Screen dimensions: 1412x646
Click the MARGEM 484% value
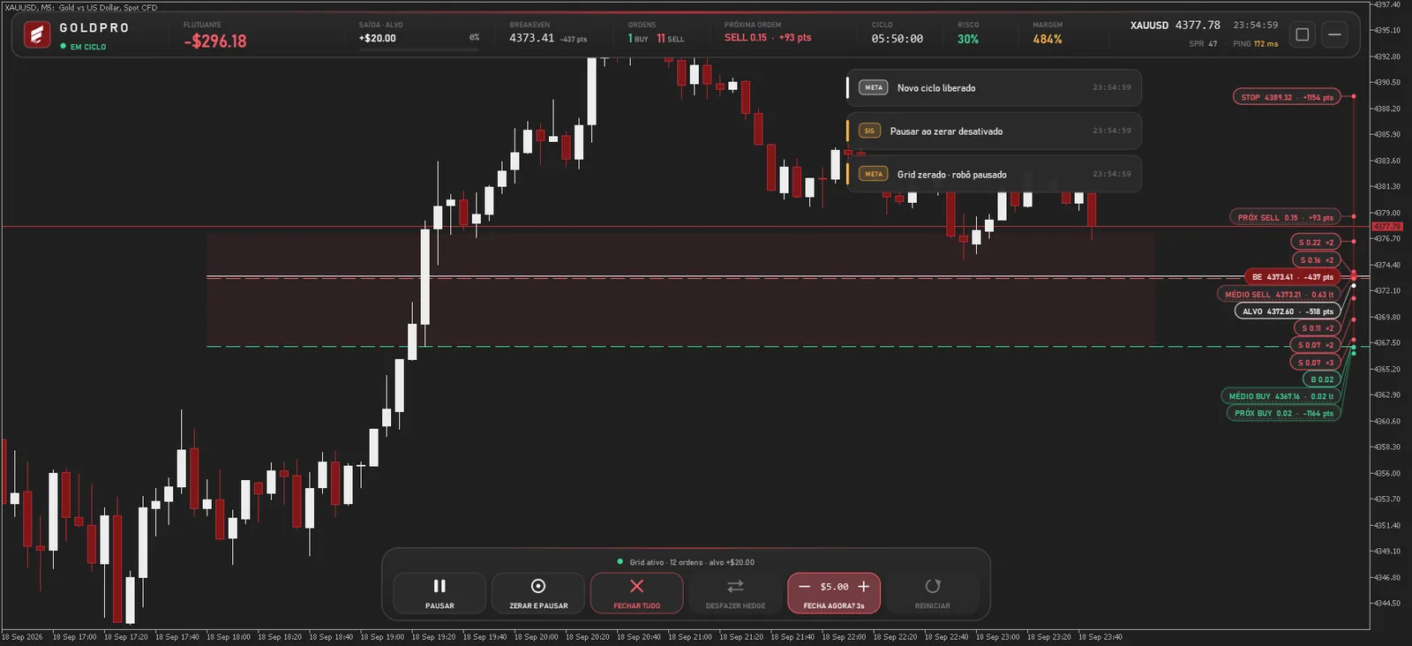click(1048, 40)
